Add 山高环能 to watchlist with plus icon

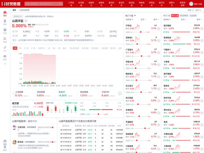coord(26,21)
